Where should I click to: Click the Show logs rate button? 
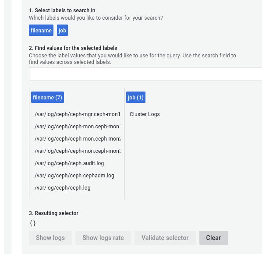tap(103, 238)
